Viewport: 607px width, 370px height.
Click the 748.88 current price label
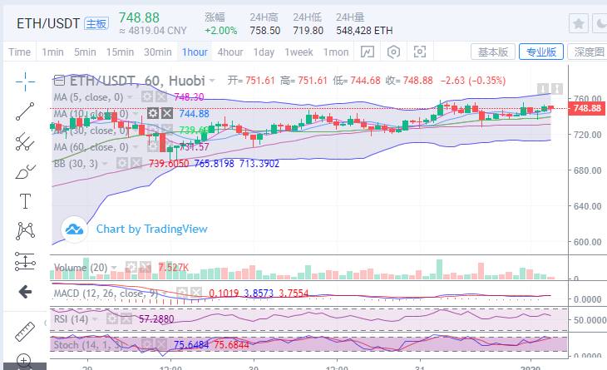point(587,108)
